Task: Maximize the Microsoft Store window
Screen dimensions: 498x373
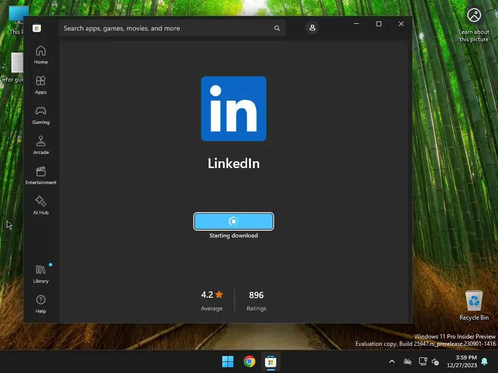Action: click(378, 24)
